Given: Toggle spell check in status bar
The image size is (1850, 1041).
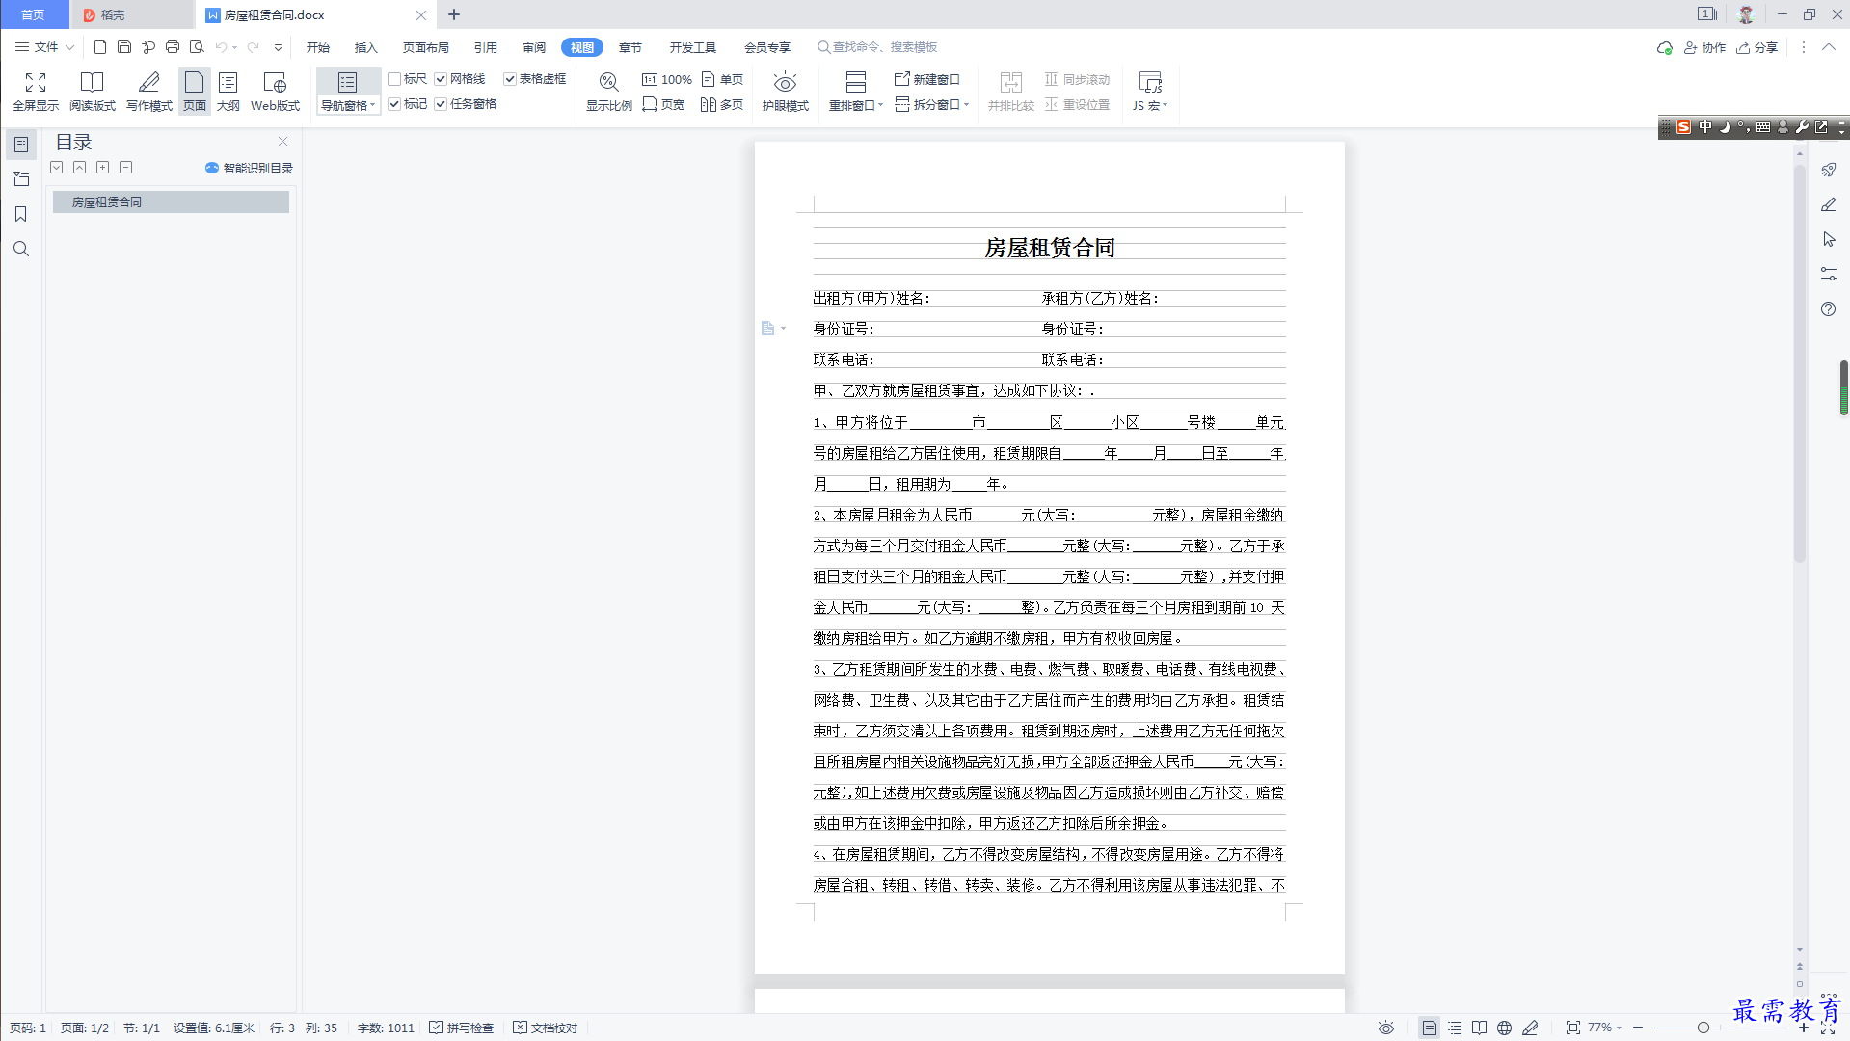Looking at the screenshot, I should click(462, 1028).
